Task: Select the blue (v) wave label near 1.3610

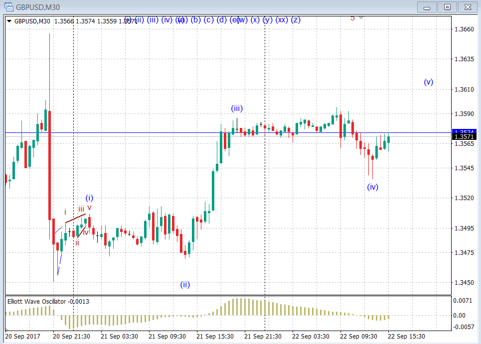Action: coord(428,82)
